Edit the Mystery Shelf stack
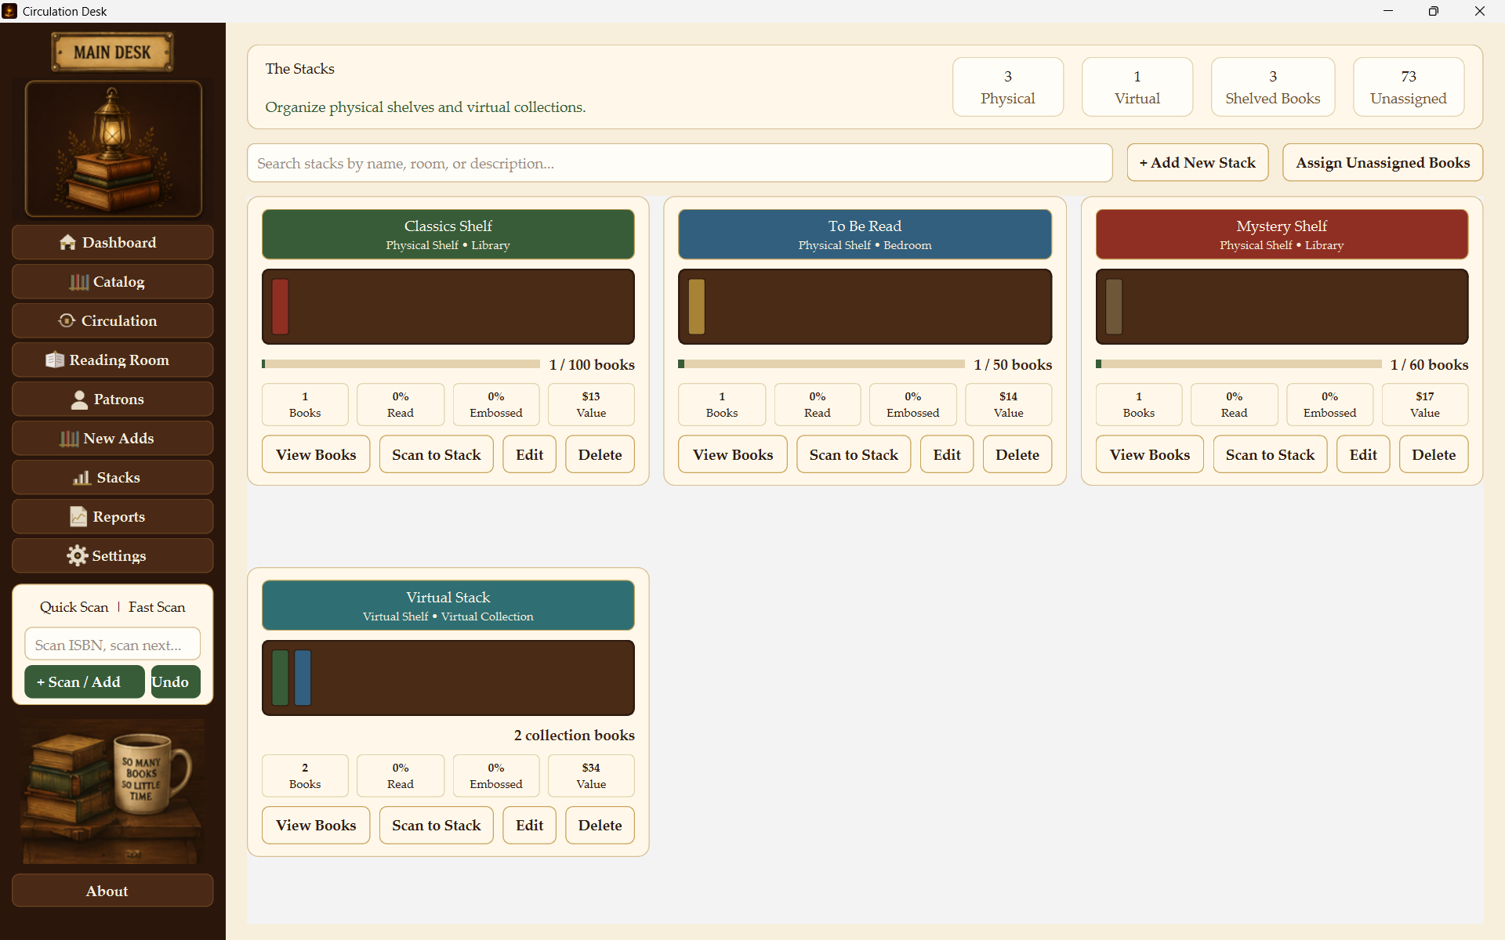This screenshot has width=1505, height=940. point(1363,455)
